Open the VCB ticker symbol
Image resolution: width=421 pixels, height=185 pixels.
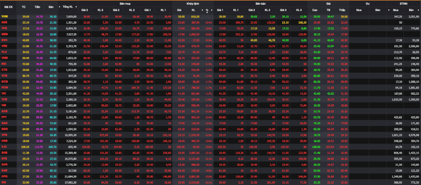pyautogui.click(x=4, y=75)
